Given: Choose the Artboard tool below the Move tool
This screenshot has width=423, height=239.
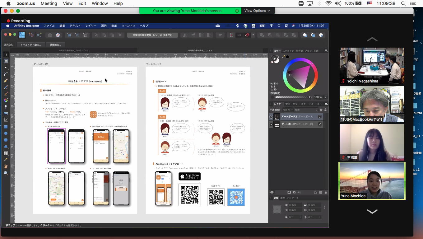Looking at the screenshot, I should coord(6,61).
